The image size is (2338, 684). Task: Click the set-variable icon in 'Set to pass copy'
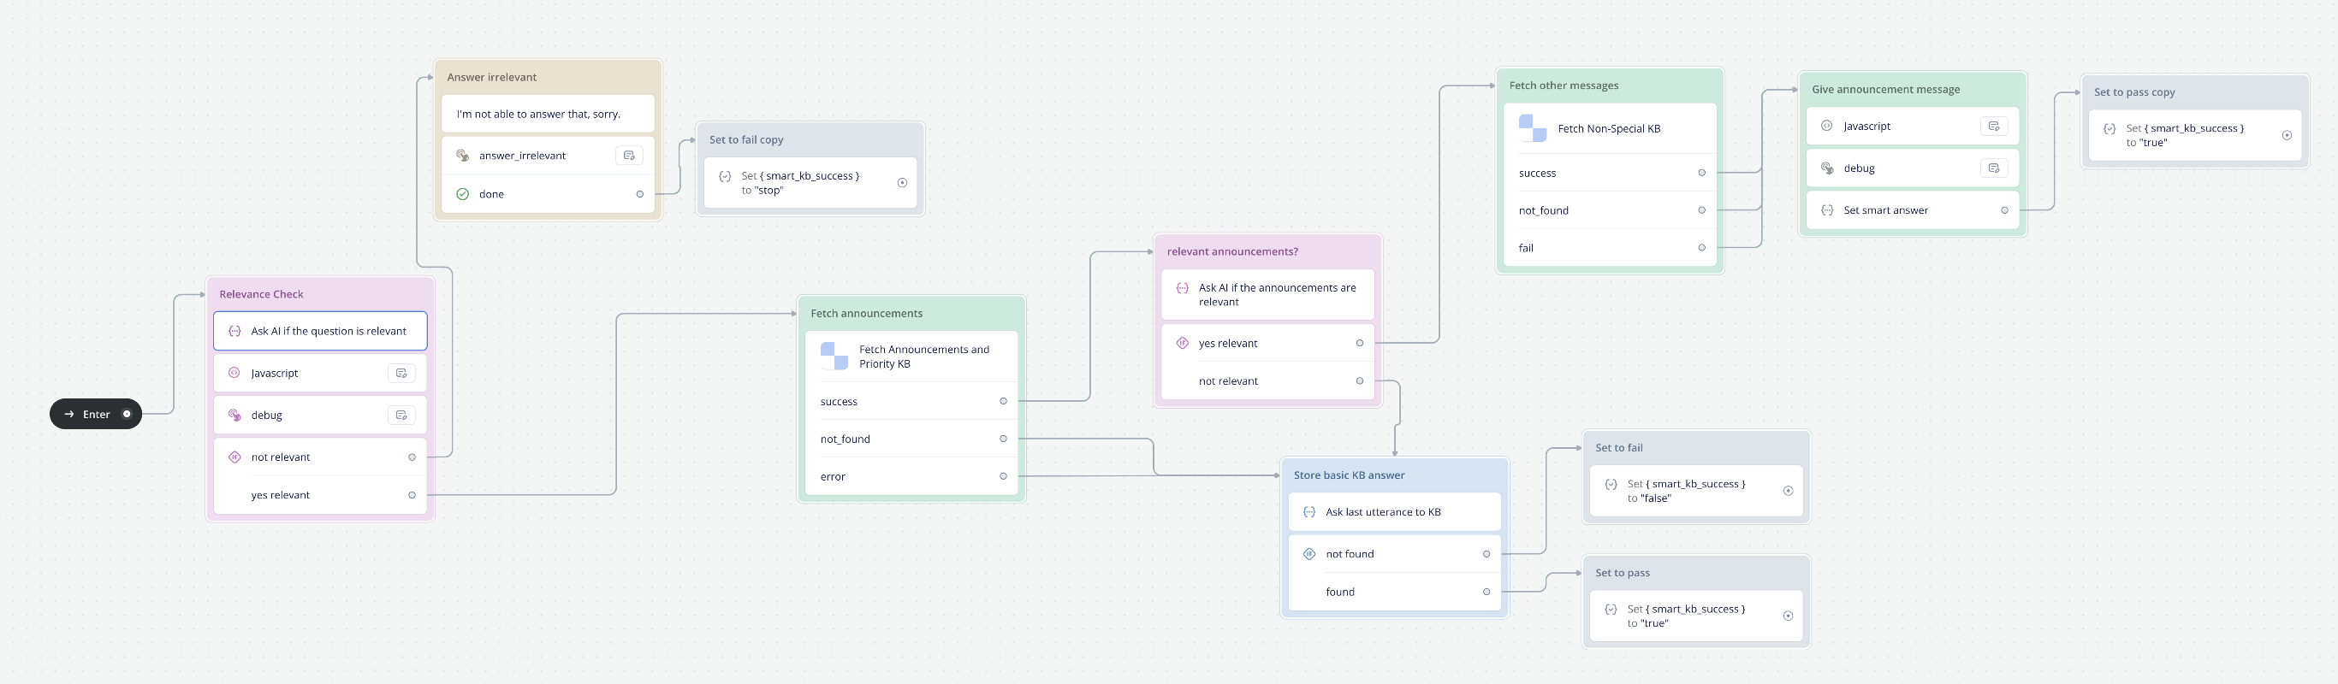point(2110,129)
